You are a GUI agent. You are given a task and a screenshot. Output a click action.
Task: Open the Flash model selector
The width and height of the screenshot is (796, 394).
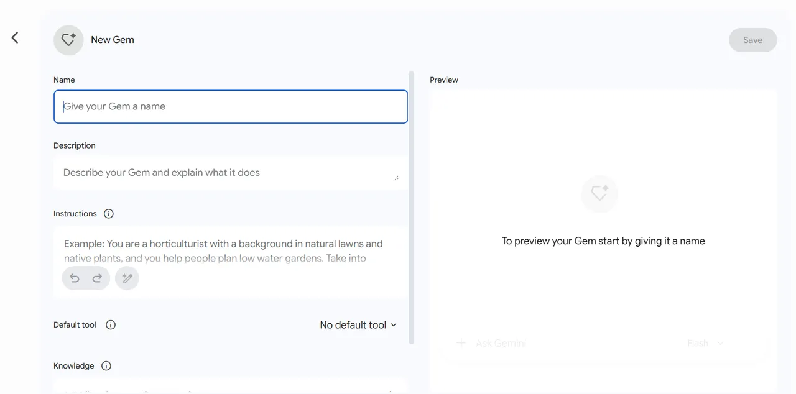coord(705,343)
